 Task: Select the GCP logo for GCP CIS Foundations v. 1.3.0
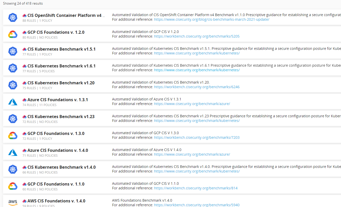13,135
